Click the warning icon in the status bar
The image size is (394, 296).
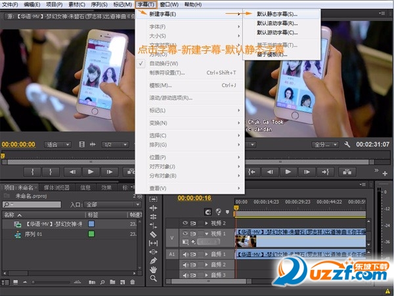(387, 291)
